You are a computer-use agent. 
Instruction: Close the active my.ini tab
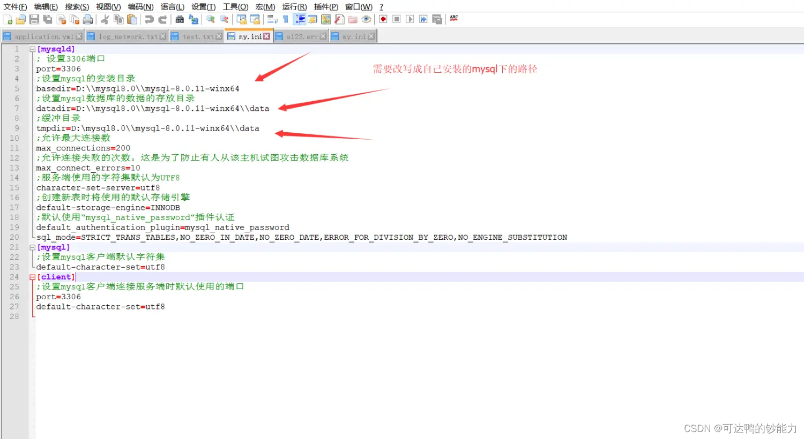click(x=266, y=36)
